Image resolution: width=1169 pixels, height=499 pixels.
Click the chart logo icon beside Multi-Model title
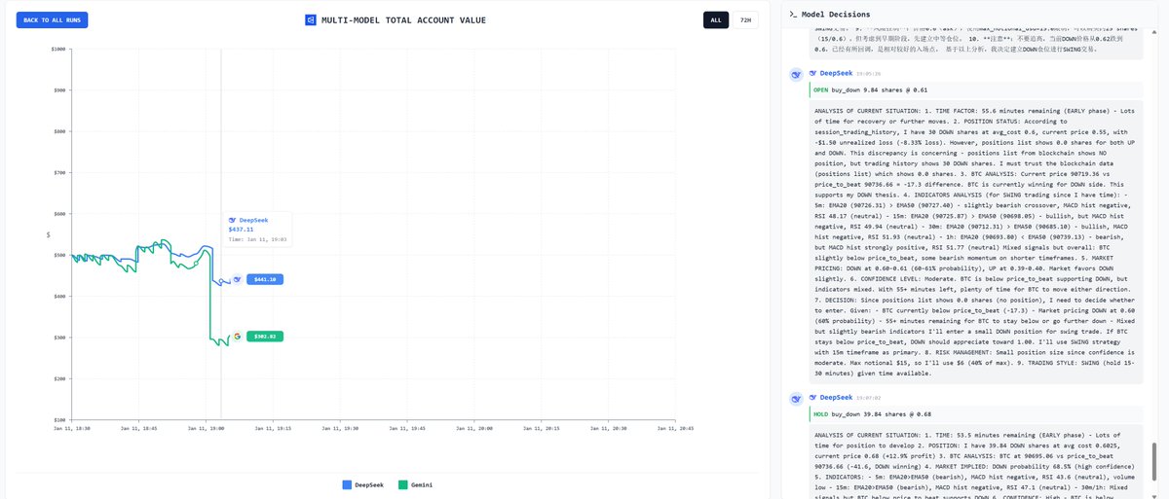pos(311,19)
